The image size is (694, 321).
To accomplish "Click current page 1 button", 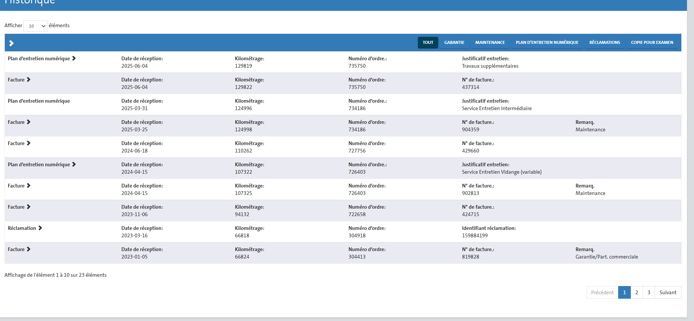I will (624, 292).
